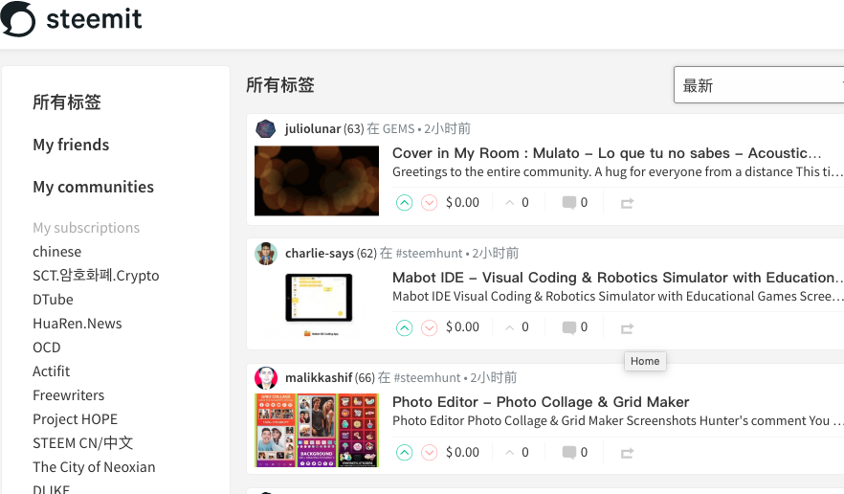Open Mabot IDE post title
The width and height of the screenshot is (844, 494).
[x=617, y=278]
